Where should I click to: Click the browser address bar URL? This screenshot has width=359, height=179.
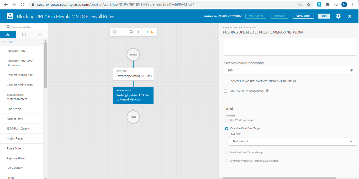coord(115,4)
